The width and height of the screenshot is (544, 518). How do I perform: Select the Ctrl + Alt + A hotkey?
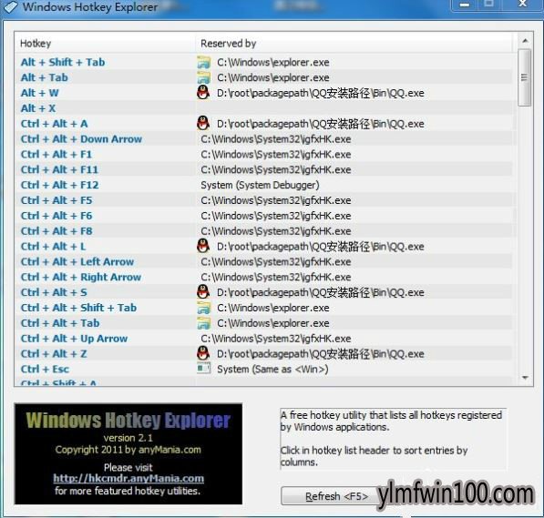pyautogui.click(x=54, y=124)
